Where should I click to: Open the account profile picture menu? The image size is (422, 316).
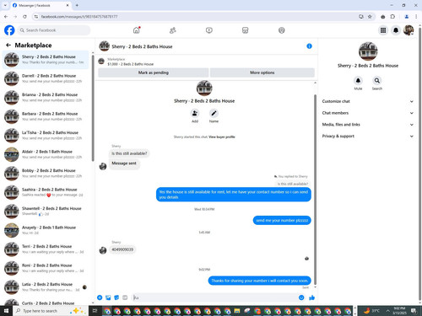coord(408,30)
